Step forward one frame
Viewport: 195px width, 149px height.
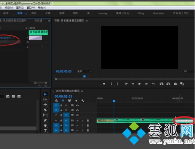point(147,84)
